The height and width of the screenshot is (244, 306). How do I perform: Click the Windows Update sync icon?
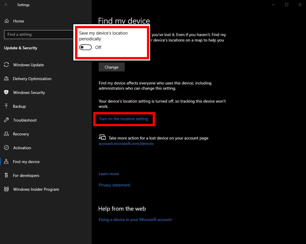click(x=6, y=65)
